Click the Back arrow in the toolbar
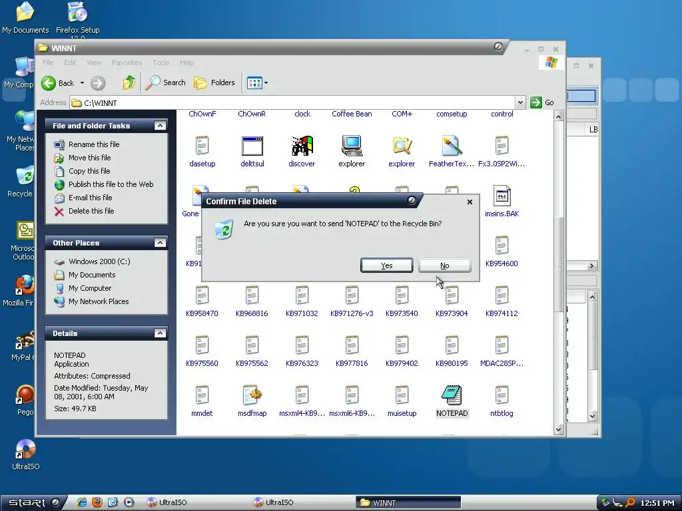Image resolution: width=682 pixels, height=511 pixels. [58, 83]
